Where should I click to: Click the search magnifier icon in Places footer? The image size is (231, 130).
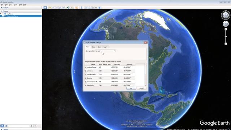click(x=2, y=126)
